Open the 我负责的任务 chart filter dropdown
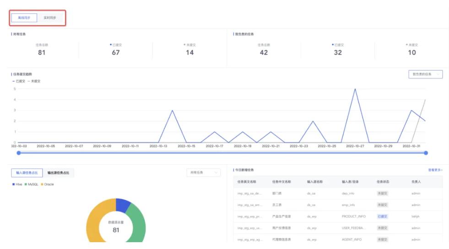 425,74
